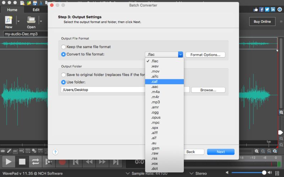
Task: Choose the highlighted .caf format
Action: (164, 82)
